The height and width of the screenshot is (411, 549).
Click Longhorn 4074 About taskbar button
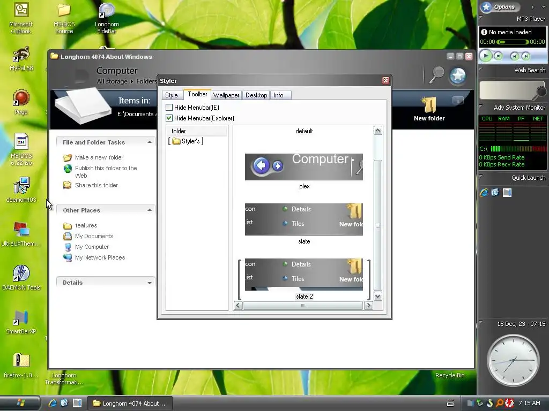tap(129, 404)
